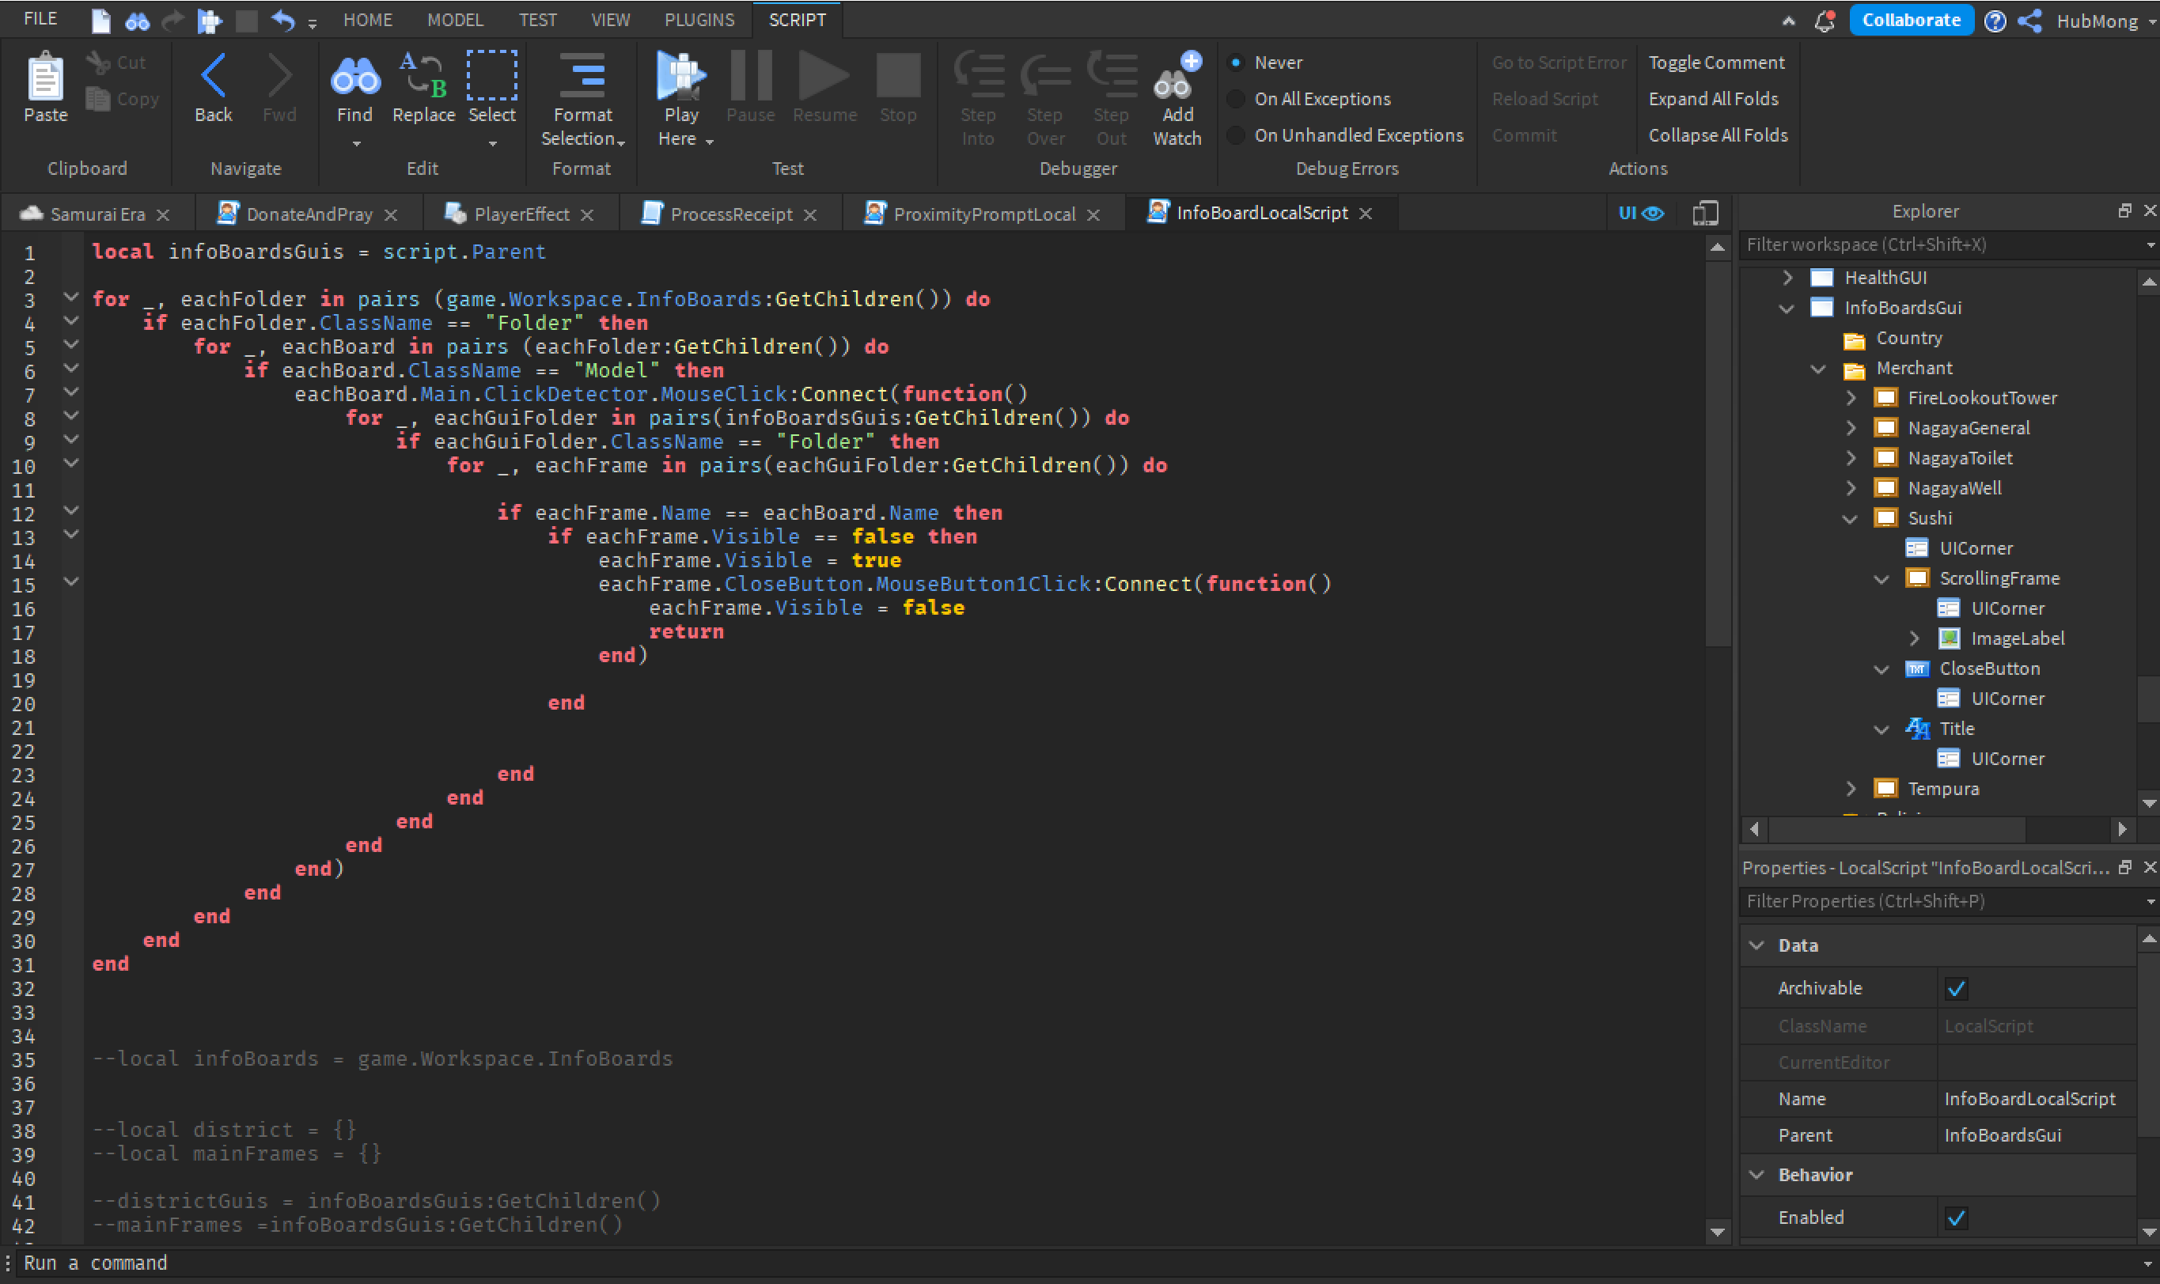
Task: Click the Format Selection icon
Action: [x=582, y=75]
